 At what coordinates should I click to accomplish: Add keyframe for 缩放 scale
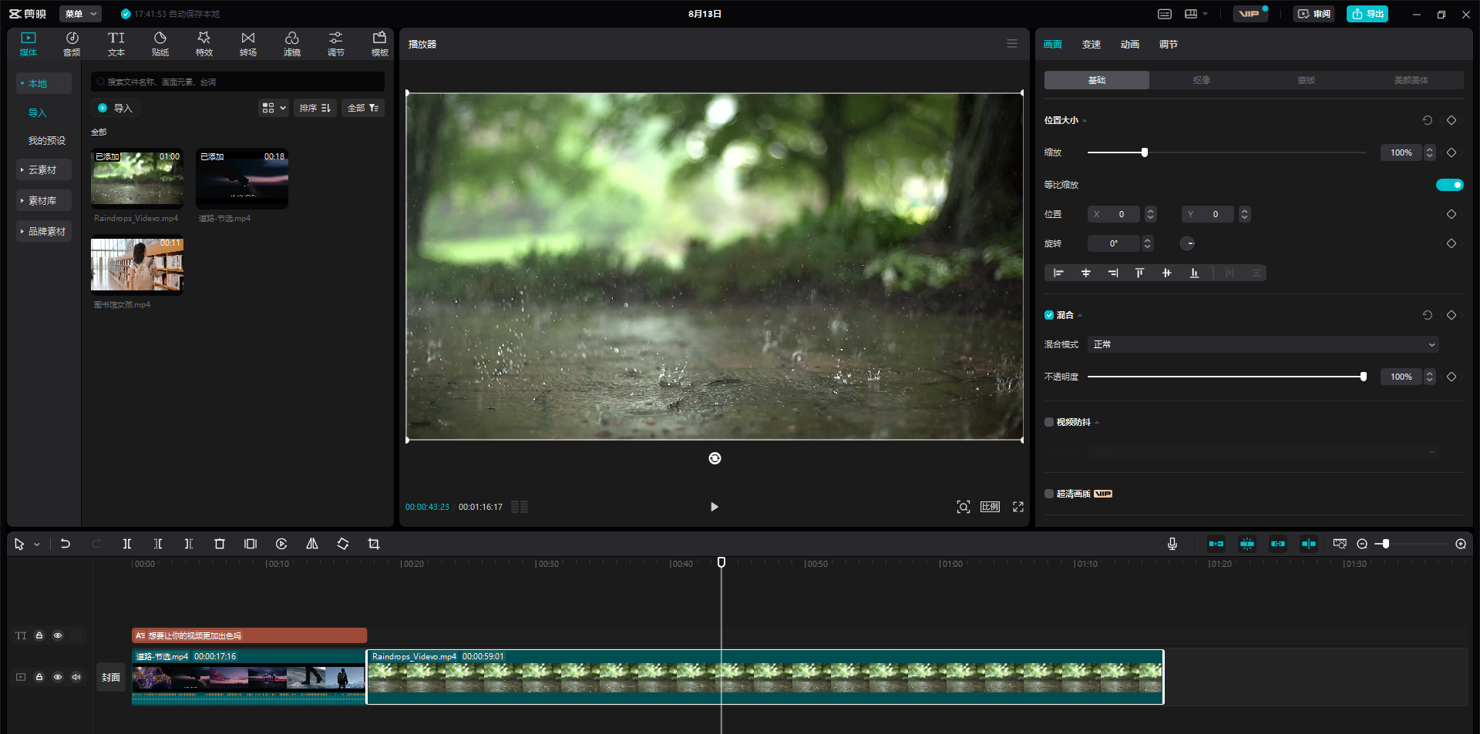(1451, 152)
